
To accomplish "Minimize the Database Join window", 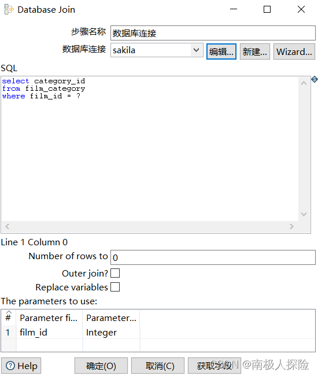I will point(234,9).
